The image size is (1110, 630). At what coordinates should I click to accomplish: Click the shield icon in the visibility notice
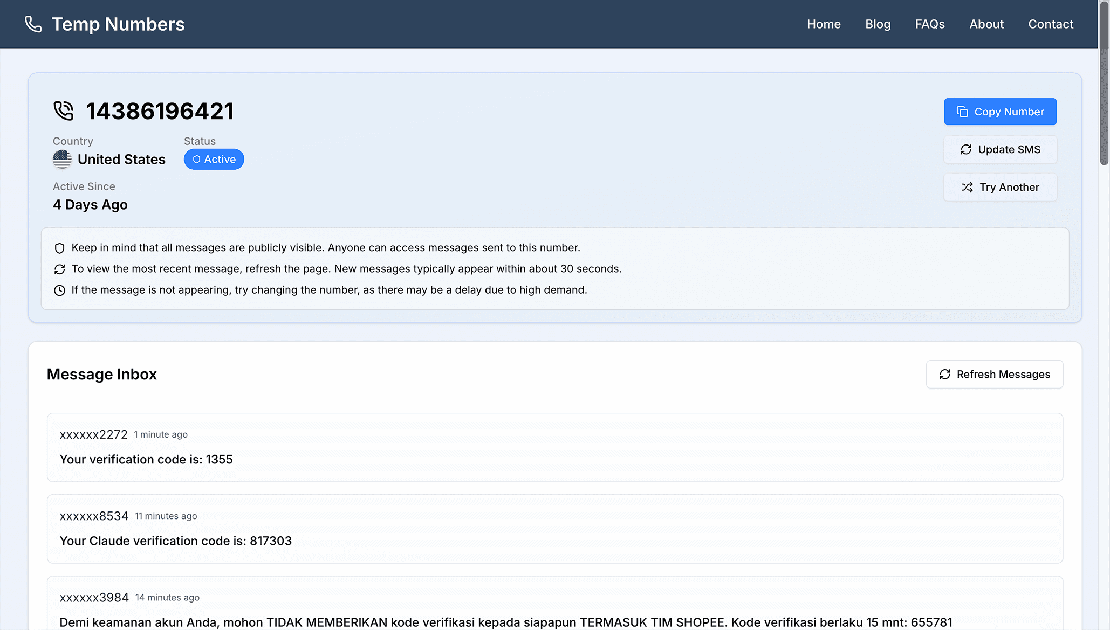tap(59, 248)
